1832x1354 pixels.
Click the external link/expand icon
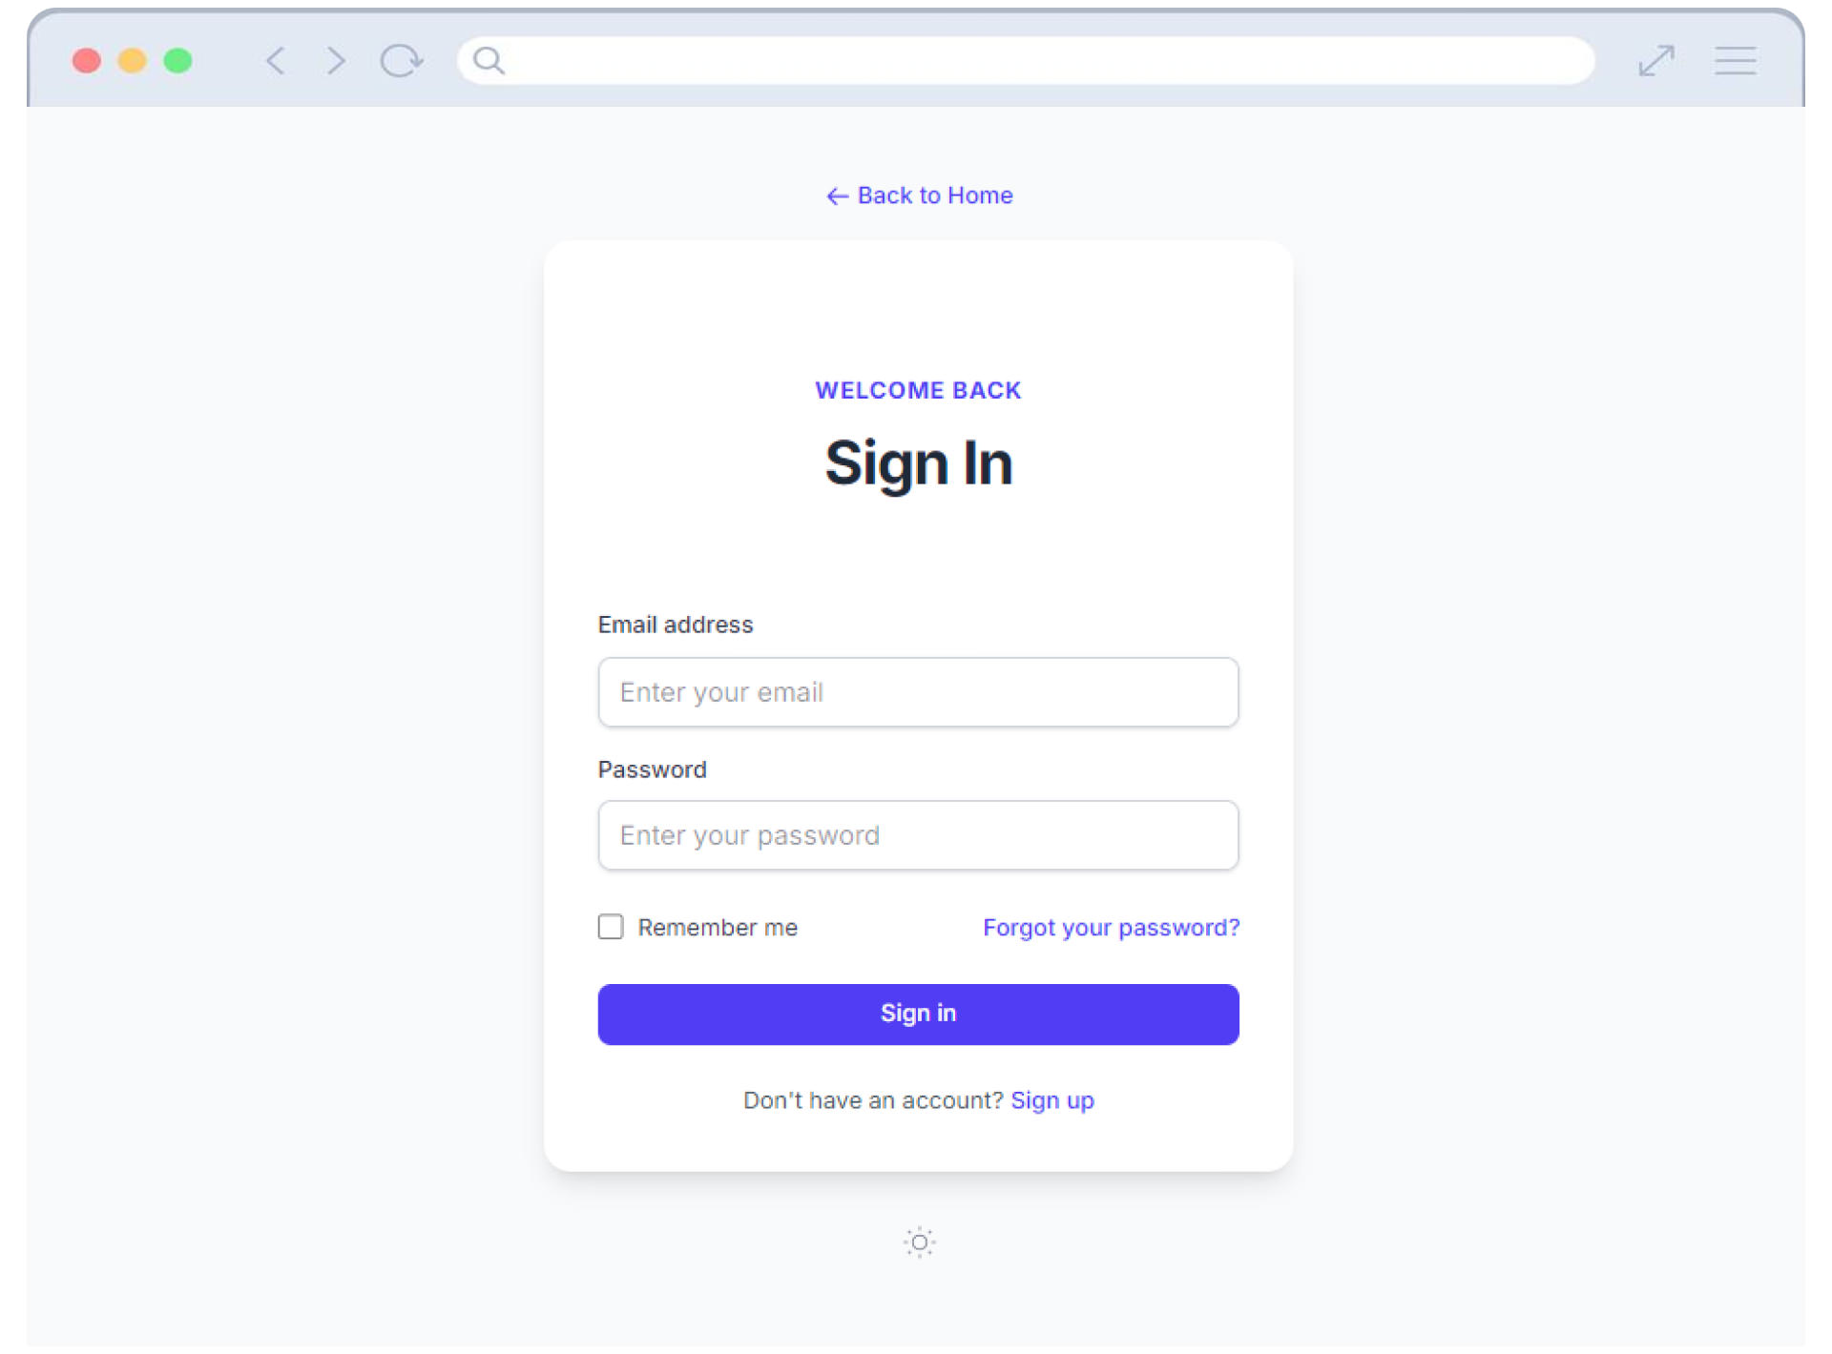(1655, 61)
